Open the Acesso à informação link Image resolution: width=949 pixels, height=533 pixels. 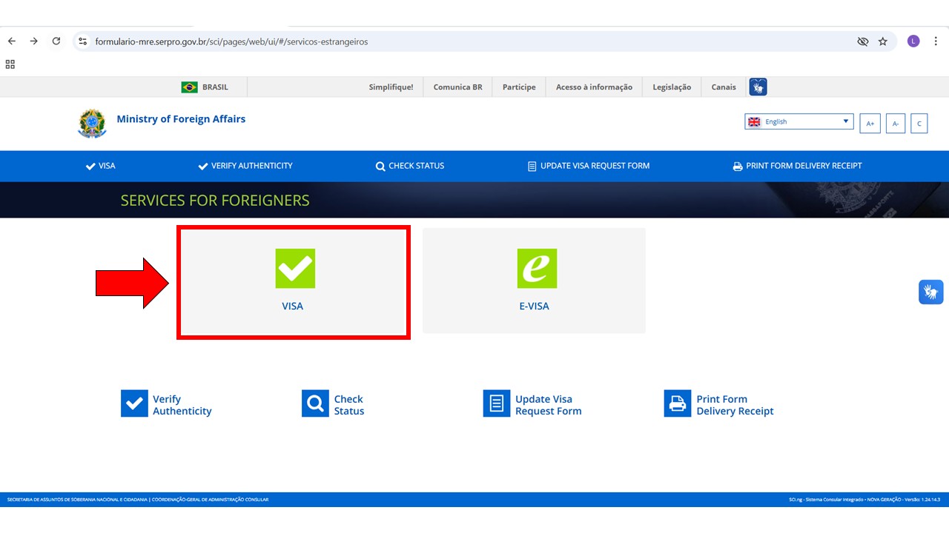point(594,87)
